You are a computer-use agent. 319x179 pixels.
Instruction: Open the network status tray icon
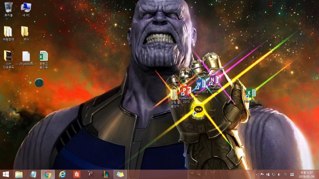point(274,175)
